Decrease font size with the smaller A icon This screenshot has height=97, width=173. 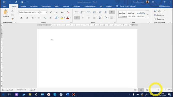pos(56,12)
